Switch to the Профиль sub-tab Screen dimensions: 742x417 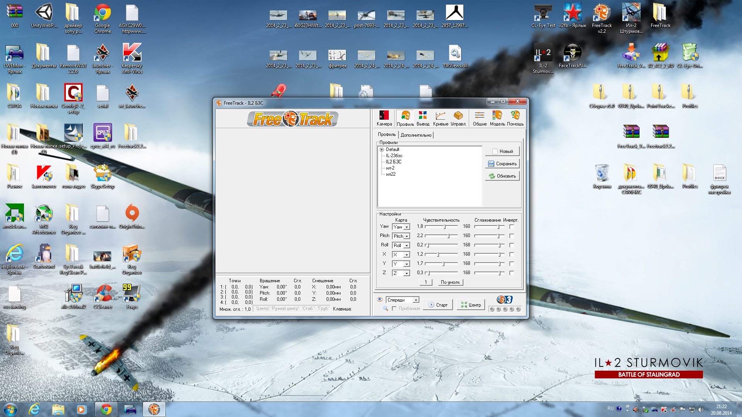387,134
